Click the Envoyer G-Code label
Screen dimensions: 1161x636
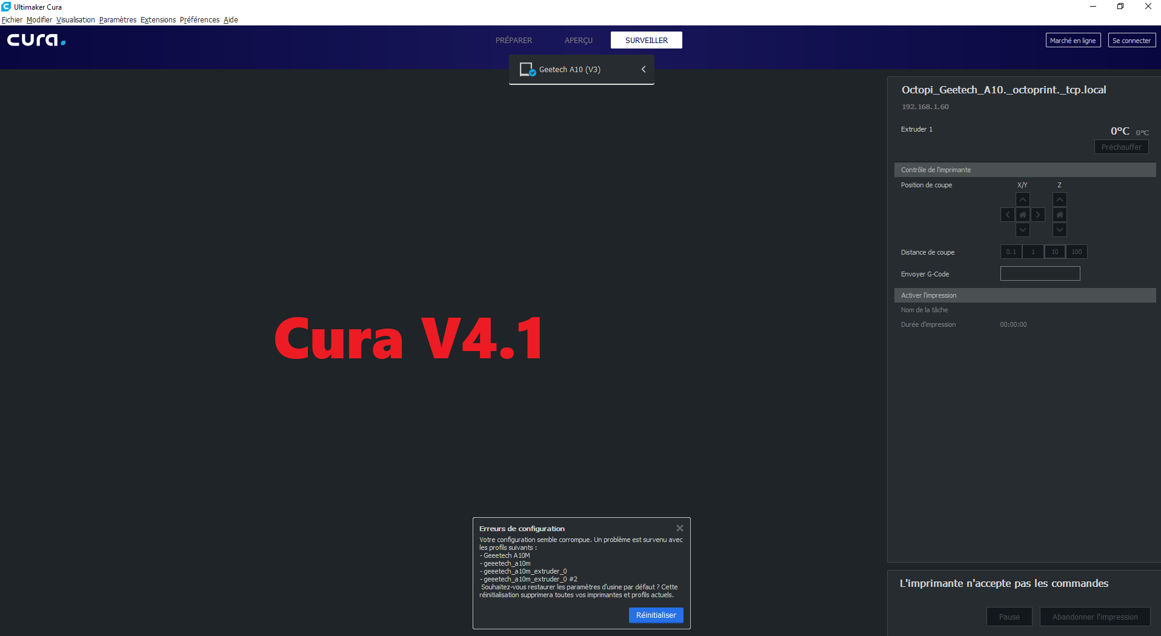click(x=925, y=274)
